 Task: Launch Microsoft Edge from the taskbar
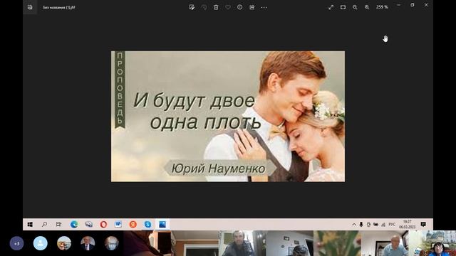click(74, 225)
